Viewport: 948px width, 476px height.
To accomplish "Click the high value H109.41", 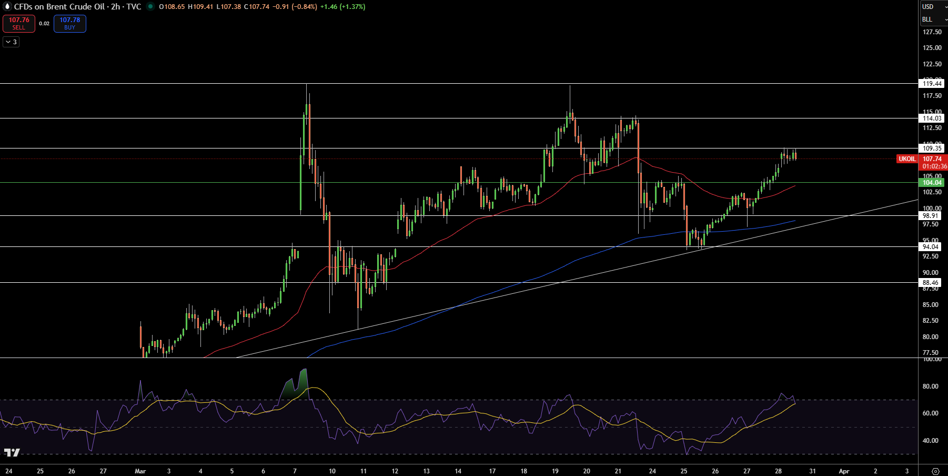I will [200, 7].
